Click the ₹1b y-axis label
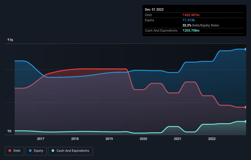 [x=10, y=40]
